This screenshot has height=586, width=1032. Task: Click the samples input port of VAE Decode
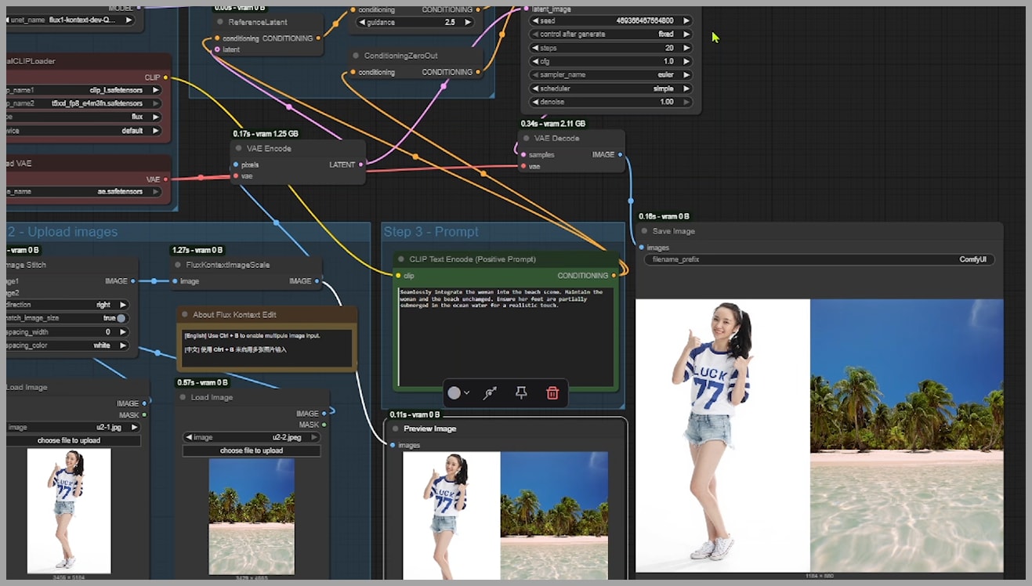click(523, 154)
